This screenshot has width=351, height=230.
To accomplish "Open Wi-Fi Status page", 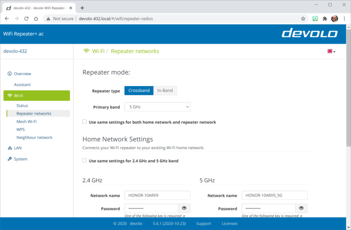I will tap(22, 105).
